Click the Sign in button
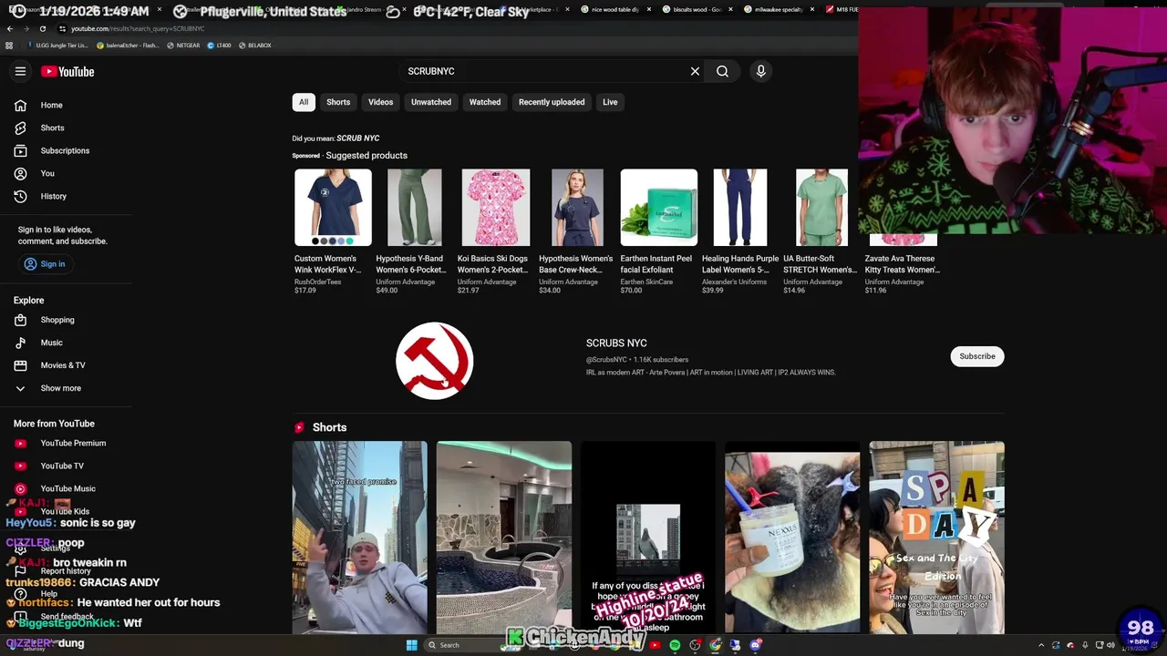Image resolution: width=1167 pixels, height=656 pixels. pyautogui.click(x=45, y=264)
